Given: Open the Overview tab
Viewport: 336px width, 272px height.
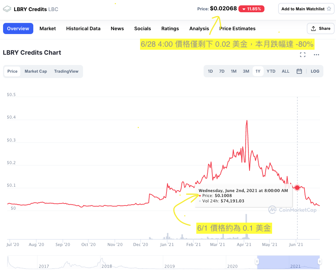Looking at the screenshot, I should coord(18,28).
